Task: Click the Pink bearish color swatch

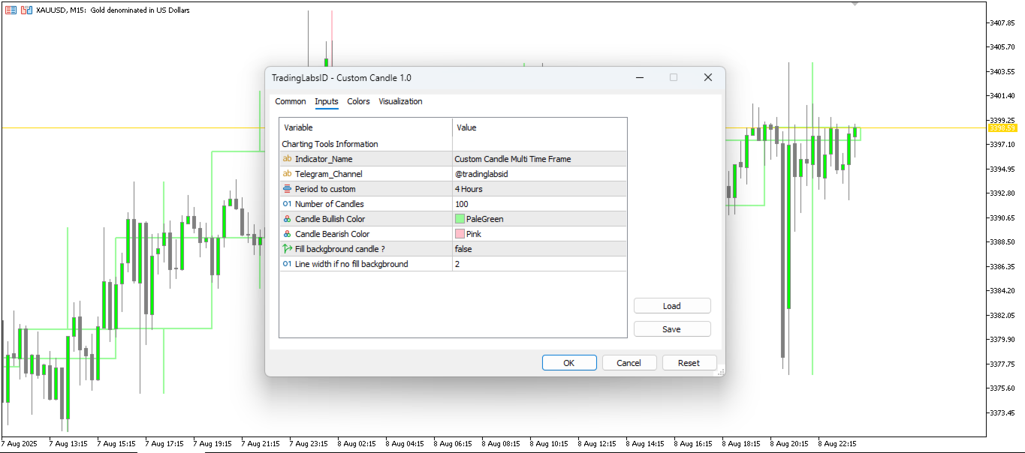Action: point(460,234)
